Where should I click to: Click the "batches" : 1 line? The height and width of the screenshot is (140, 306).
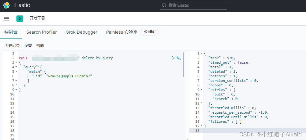223,76
